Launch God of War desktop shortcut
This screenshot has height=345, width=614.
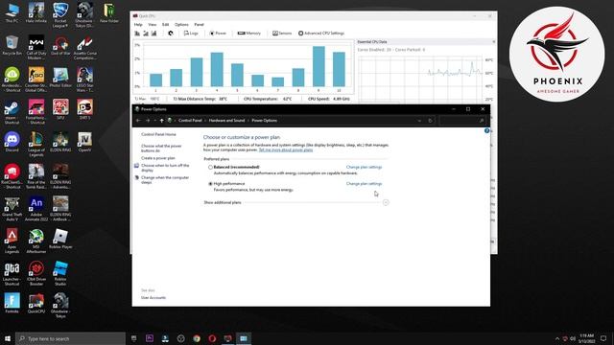pos(60,45)
